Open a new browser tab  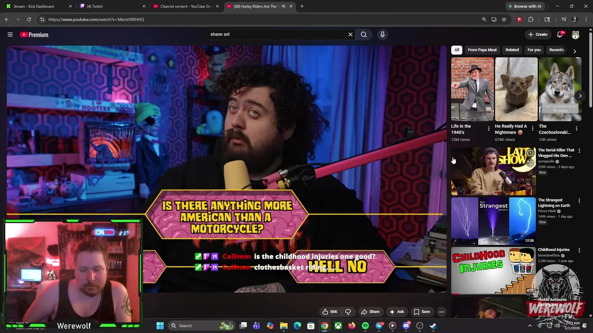click(302, 6)
